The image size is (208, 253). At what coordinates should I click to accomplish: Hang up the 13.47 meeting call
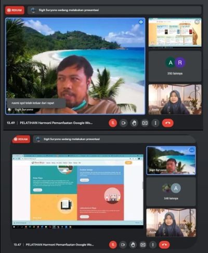click(164, 245)
